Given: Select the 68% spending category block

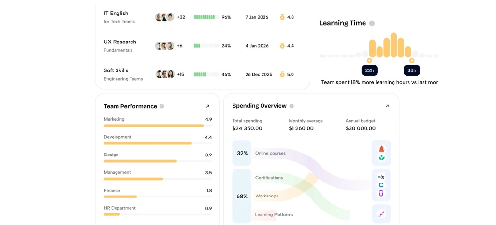Looking at the screenshot, I should tap(242, 196).
